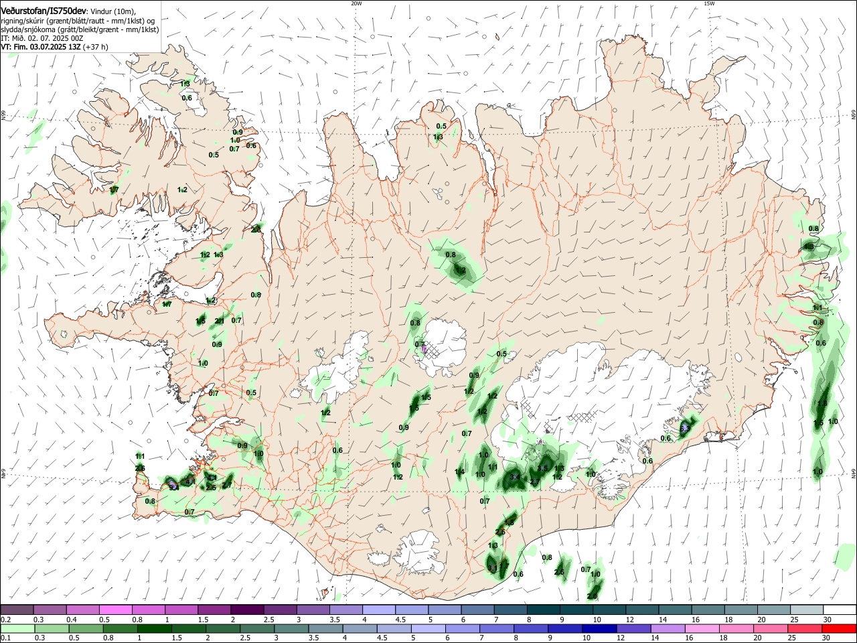The height and width of the screenshot is (643, 857).
Task: Click the 2.8 precipitation value on the map
Action: point(256,230)
